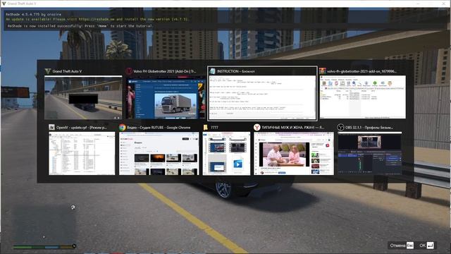Click the Google Chrome icon in the switcher
451x254 pixels.
point(122,127)
